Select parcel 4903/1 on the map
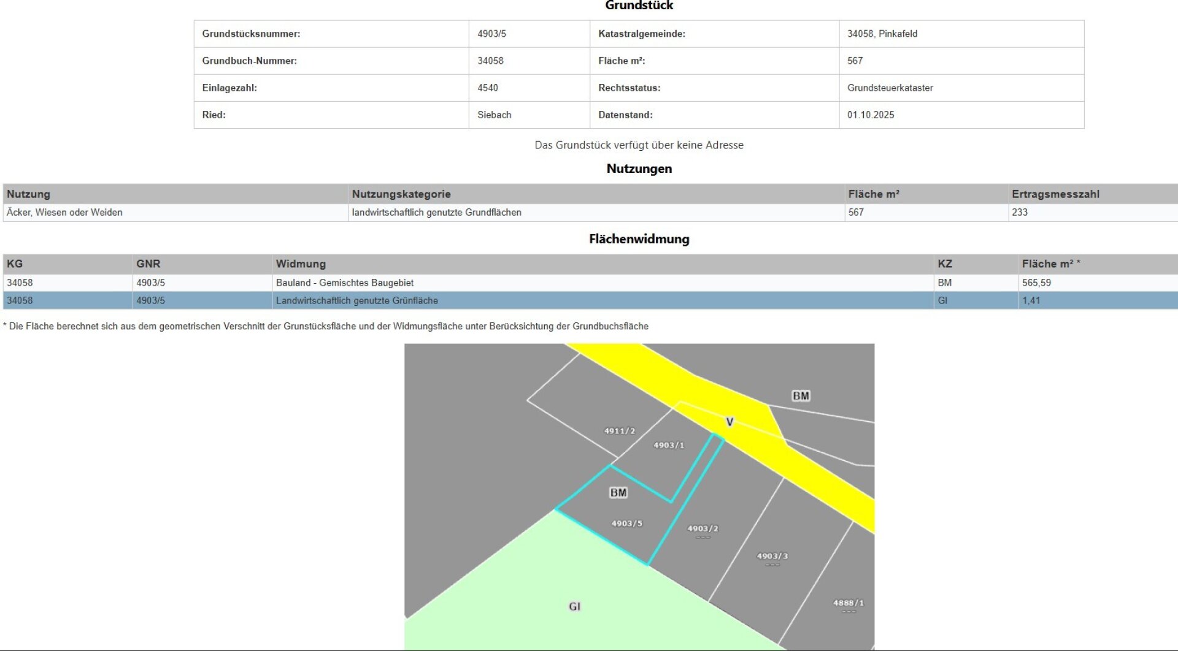Screen dimensions: 1178x651 (x=669, y=446)
